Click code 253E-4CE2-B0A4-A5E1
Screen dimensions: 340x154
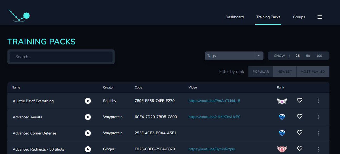click(156, 133)
